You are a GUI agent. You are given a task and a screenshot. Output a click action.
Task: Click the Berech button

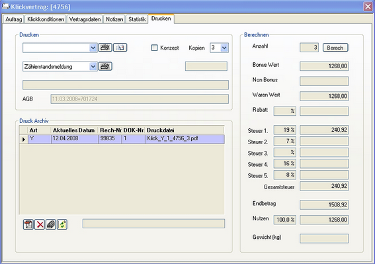[x=335, y=48]
